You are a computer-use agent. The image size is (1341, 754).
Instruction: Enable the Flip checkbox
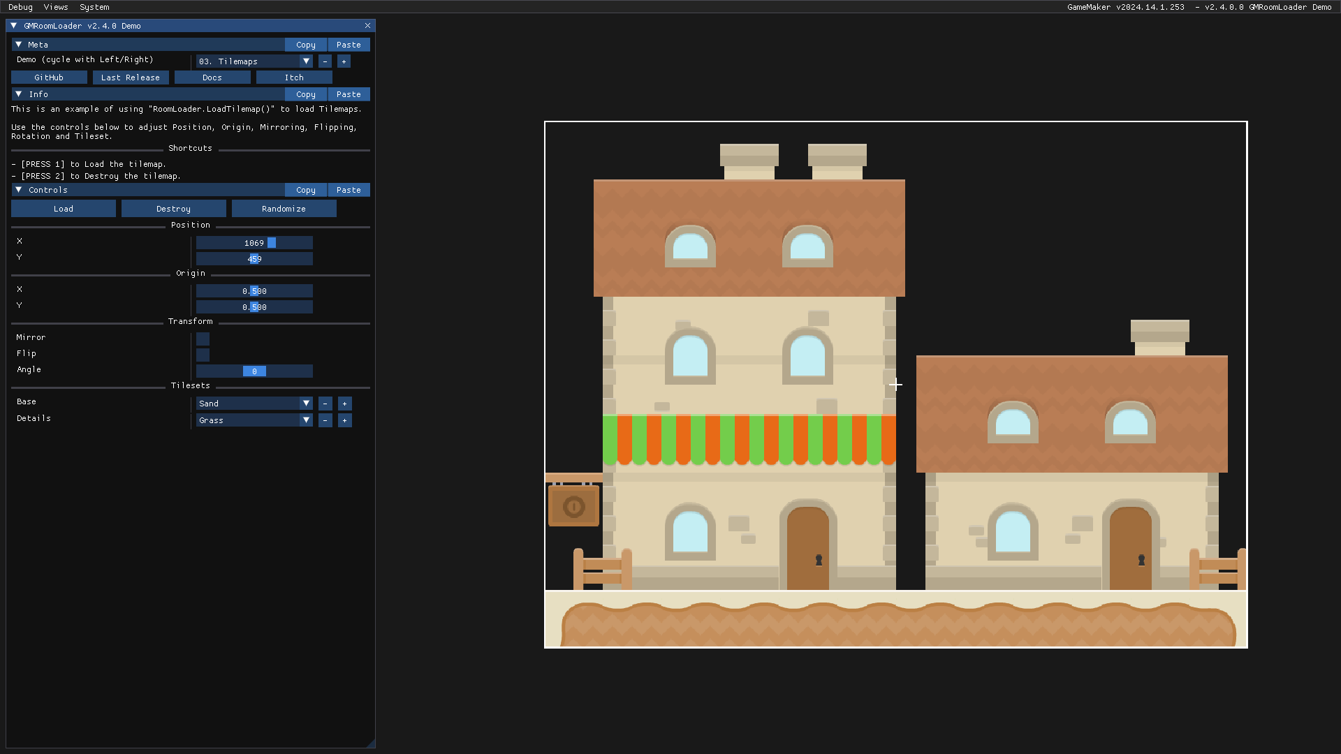[203, 355]
